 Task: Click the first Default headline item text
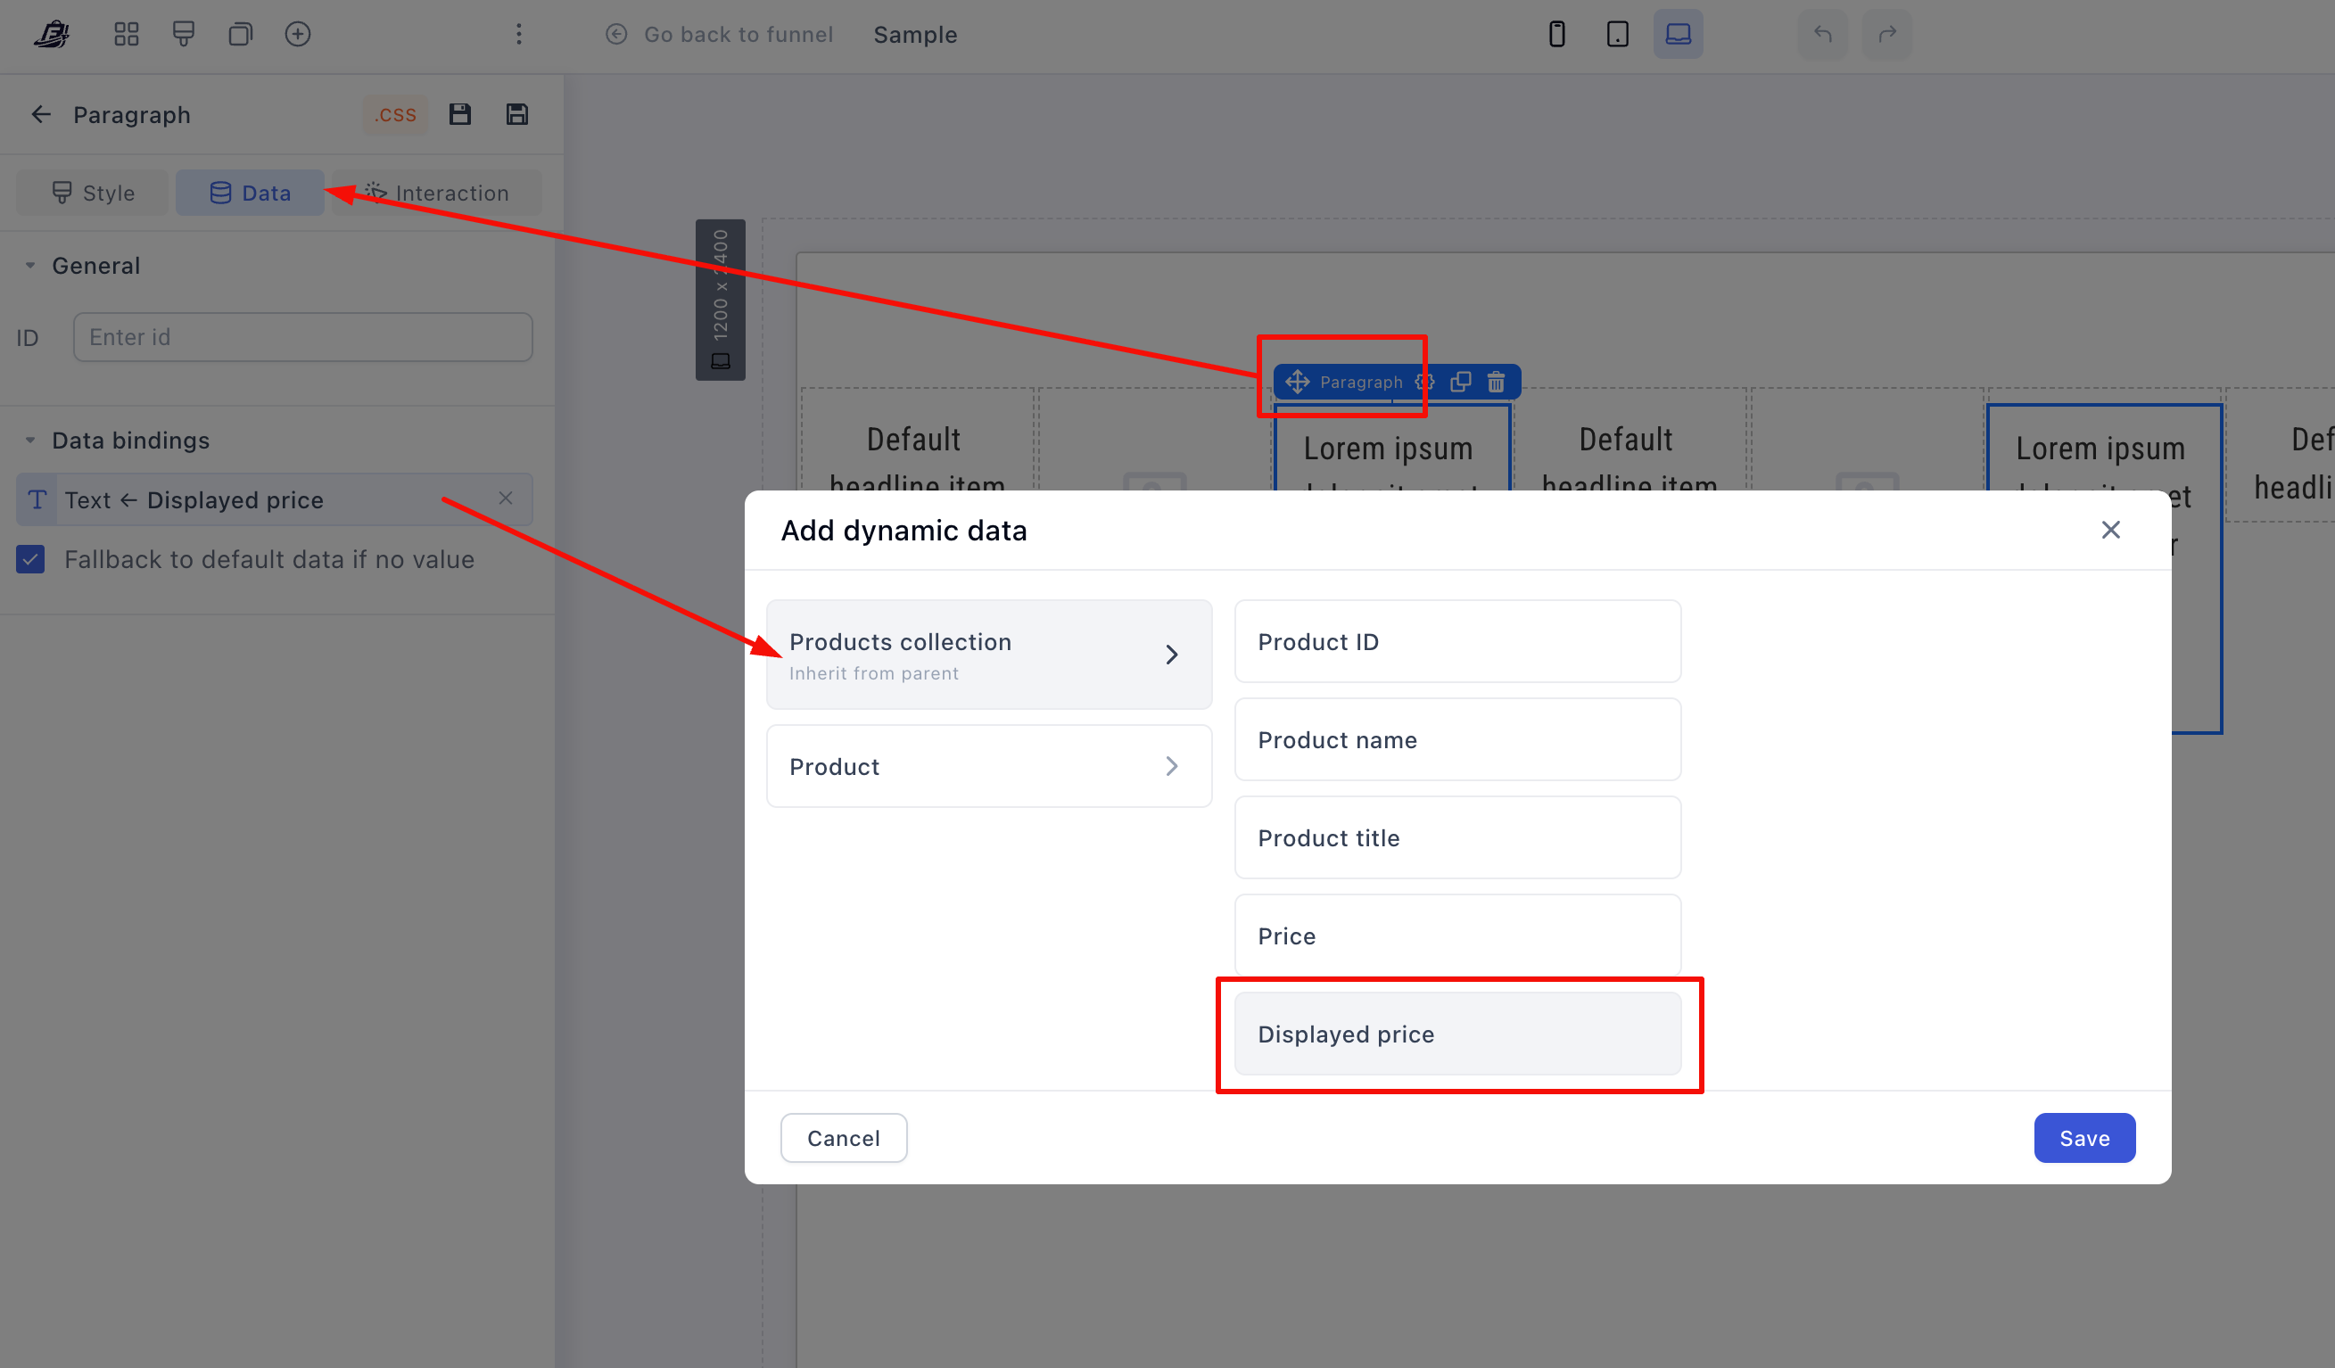(916, 460)
